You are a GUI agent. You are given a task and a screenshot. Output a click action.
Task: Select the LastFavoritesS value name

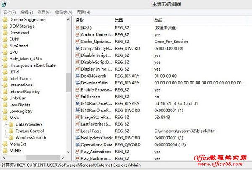[x=96, y=124]
